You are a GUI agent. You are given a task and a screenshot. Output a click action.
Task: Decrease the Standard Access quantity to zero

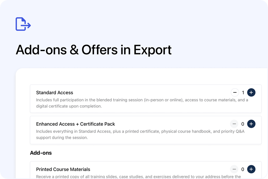pyautogui.click(x=235, y=92)
